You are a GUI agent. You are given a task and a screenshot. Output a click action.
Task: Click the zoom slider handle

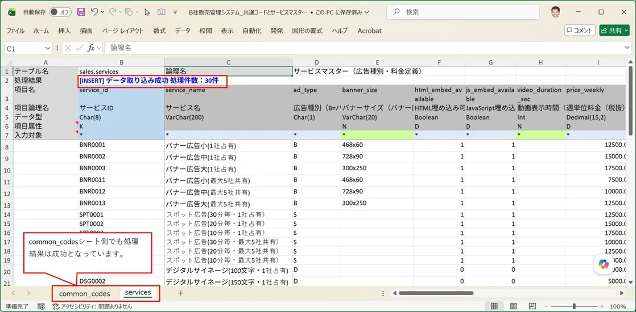[574, 306]
